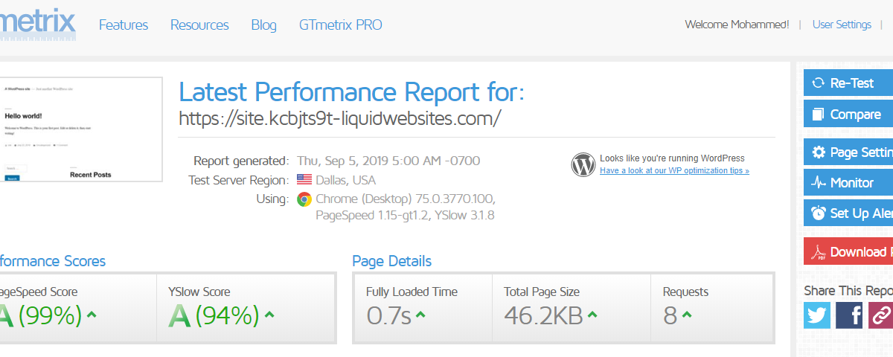Open the site screenshot thumbnail
This screenshot has width=893, height=357.
pyautogui.click(x=81, y=129)
